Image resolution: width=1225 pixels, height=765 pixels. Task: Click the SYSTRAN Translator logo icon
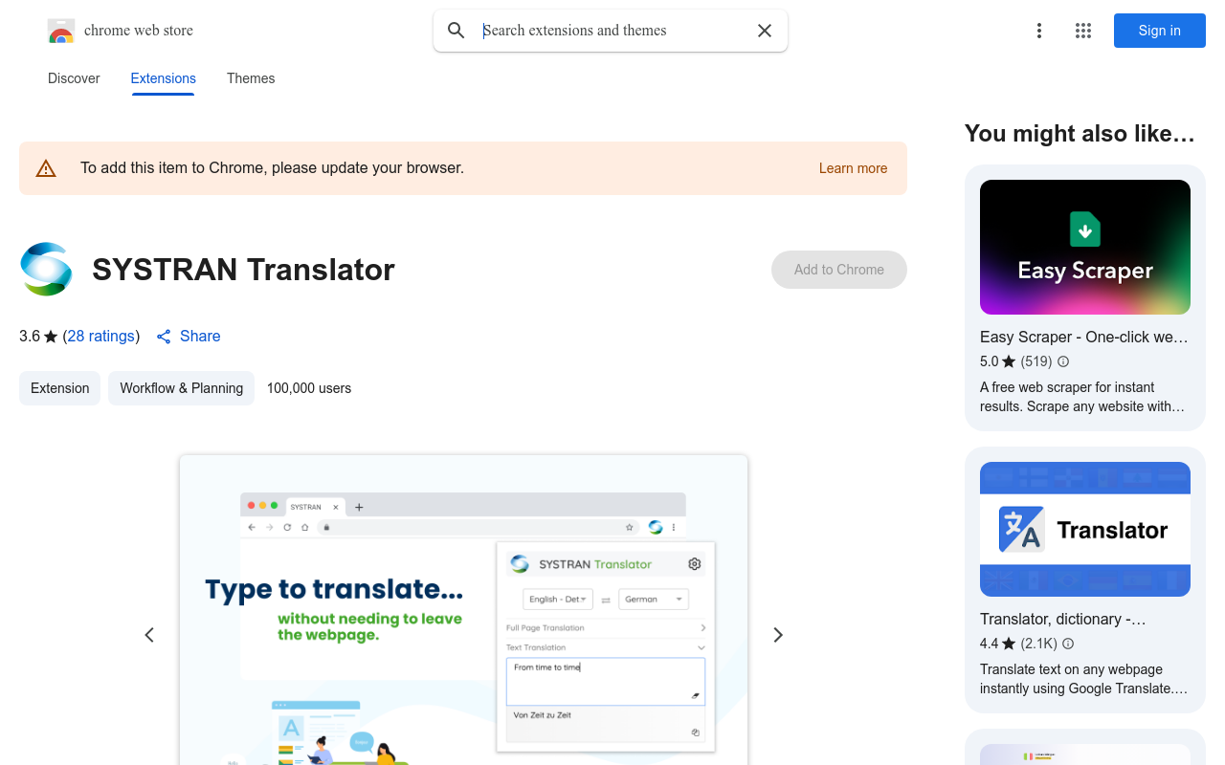point(46,270)
